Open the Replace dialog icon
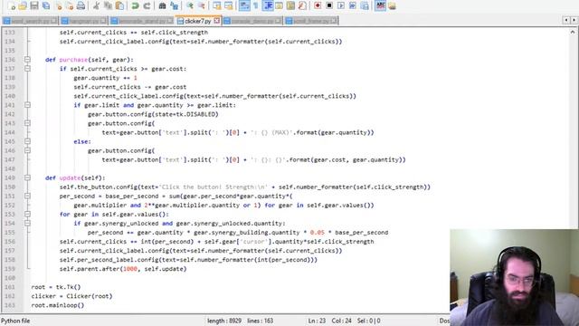This screenshot has width=579, height=326. pos(174,6)
